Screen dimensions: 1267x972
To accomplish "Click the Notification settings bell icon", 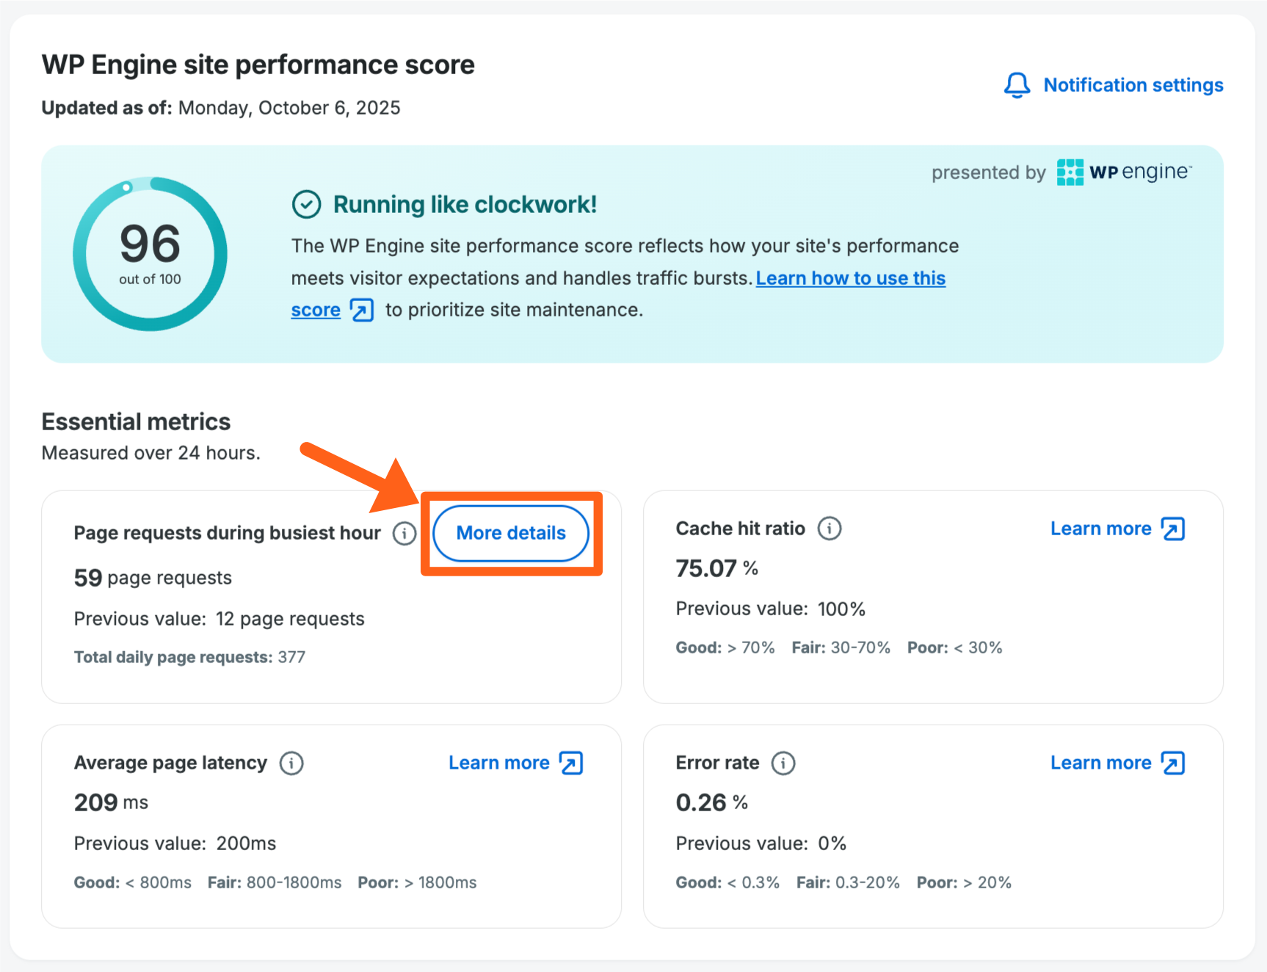I will [x=1017, y=85].
